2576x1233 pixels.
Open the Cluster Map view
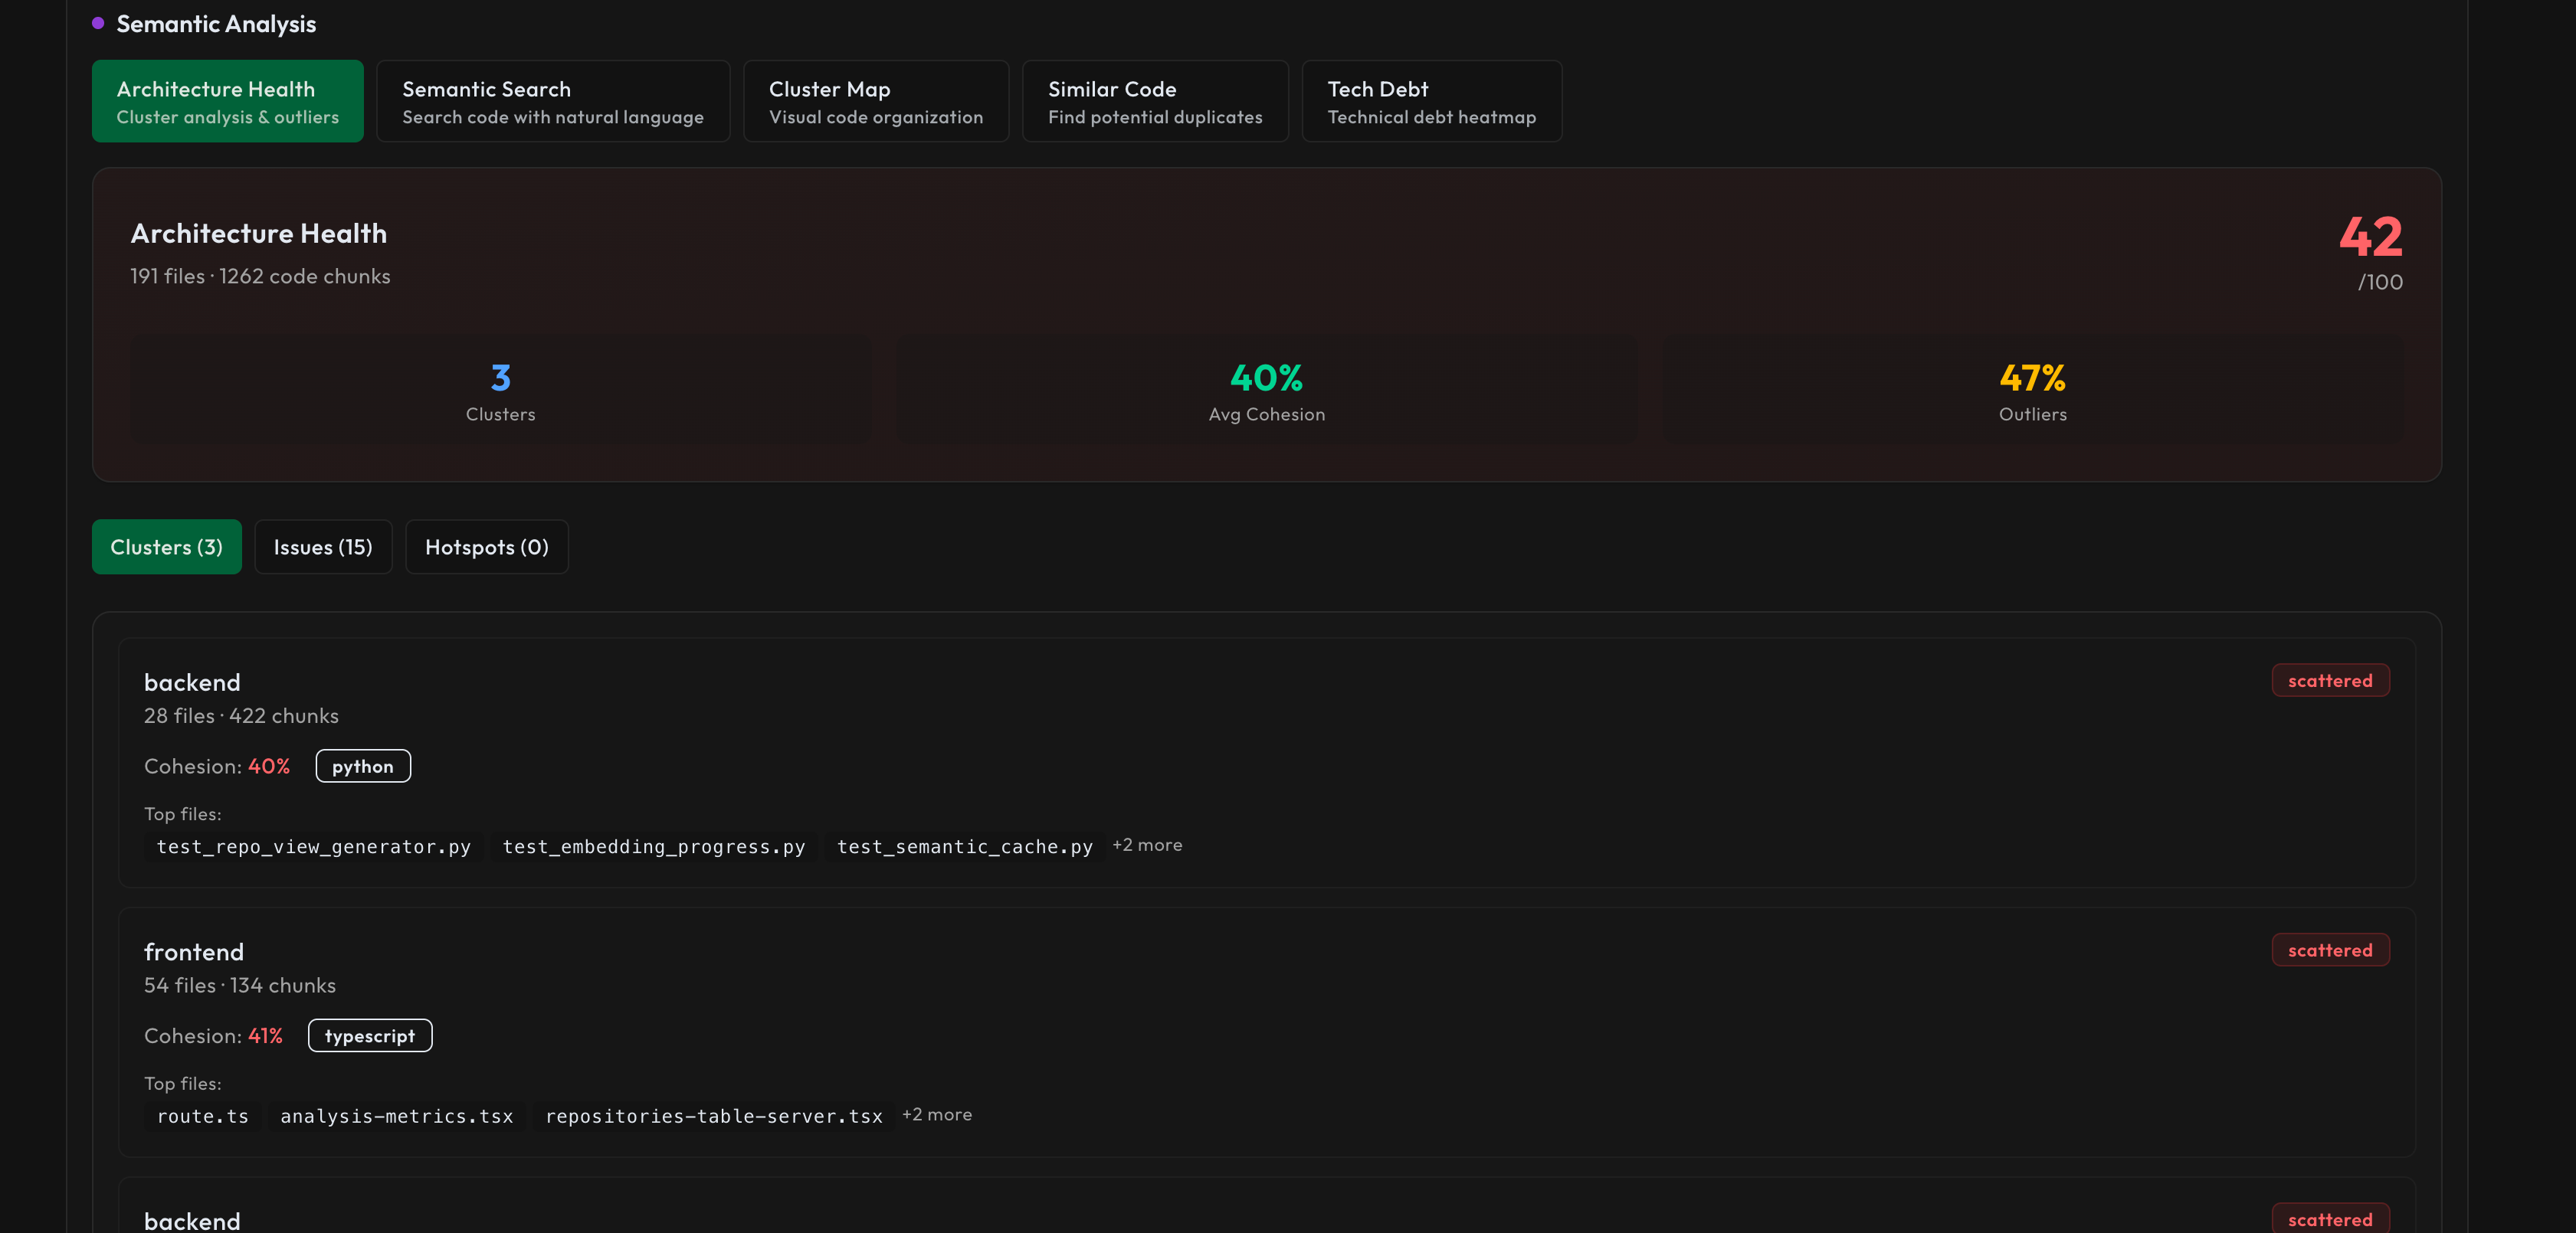point(875,101)
